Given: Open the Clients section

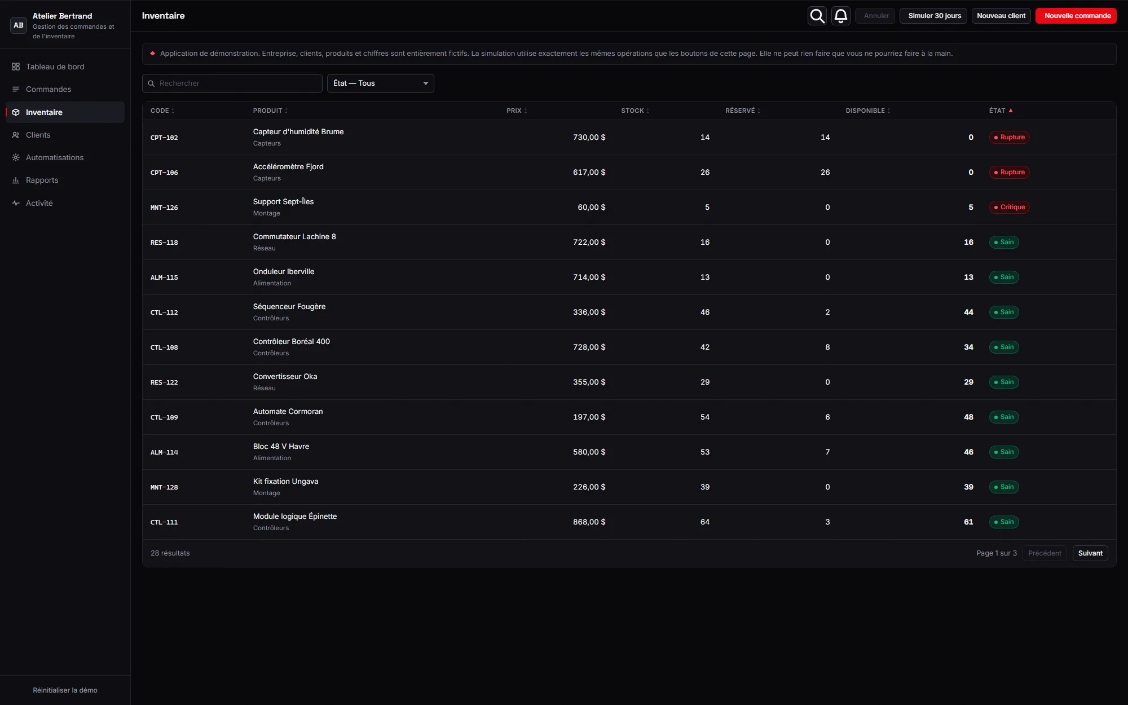Looking at the screenshot, I should point(65,135).
